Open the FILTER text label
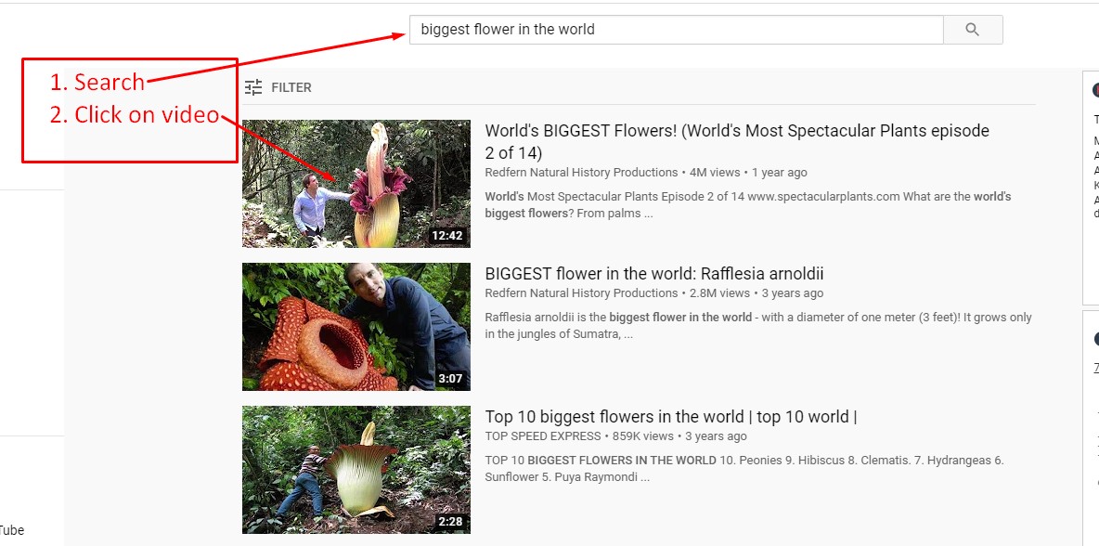Image resolution: width=1099 pixels, height=546 pixels. (291, 87)
